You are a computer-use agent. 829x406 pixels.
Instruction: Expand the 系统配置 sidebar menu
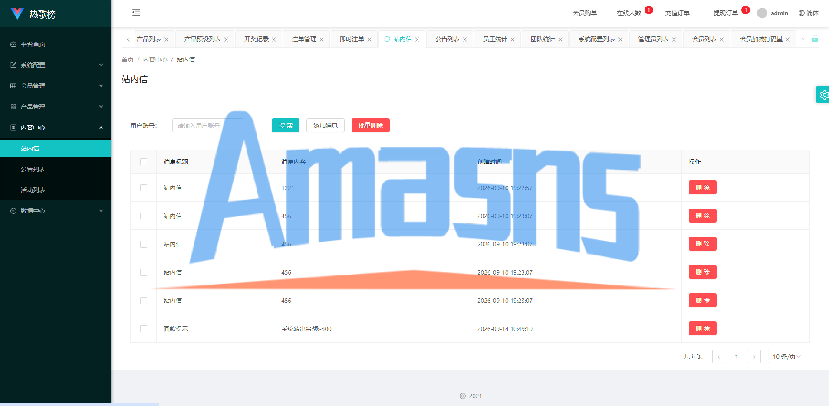click(x=56, y=65)
